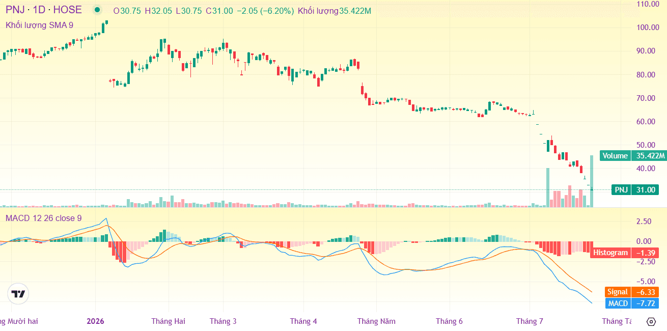Select the MACD 12 26 close 9 legend
This screenshot has height=331, width=667.
click(44, 218)
